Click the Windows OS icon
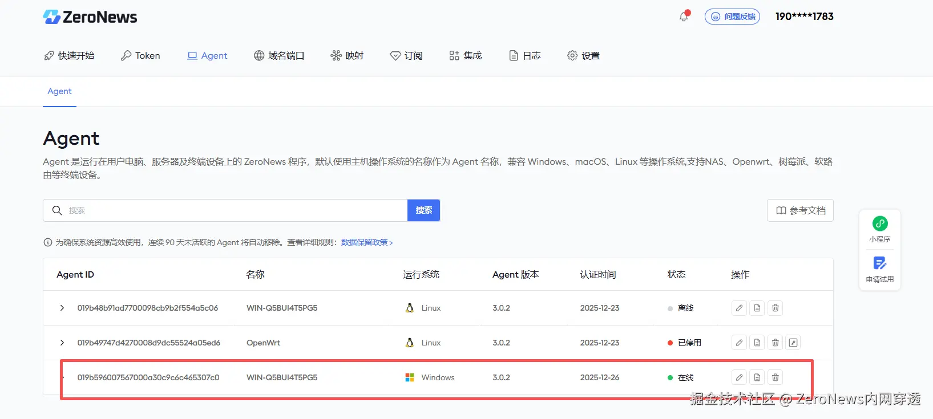 (409, 377)
